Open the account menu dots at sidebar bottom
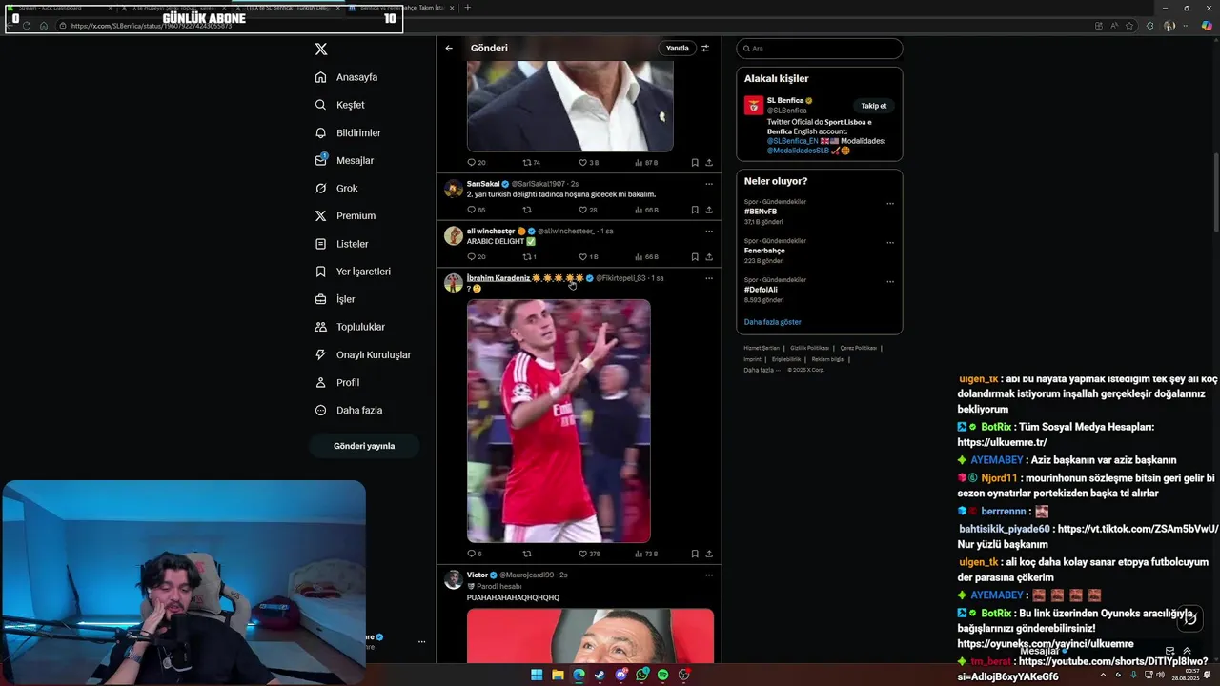 [x=421, y=642]
